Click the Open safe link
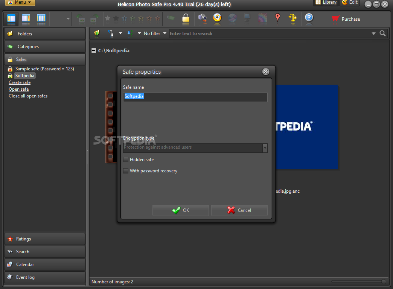The height and width of the screenshot is (289, 393). coord(18,89)
